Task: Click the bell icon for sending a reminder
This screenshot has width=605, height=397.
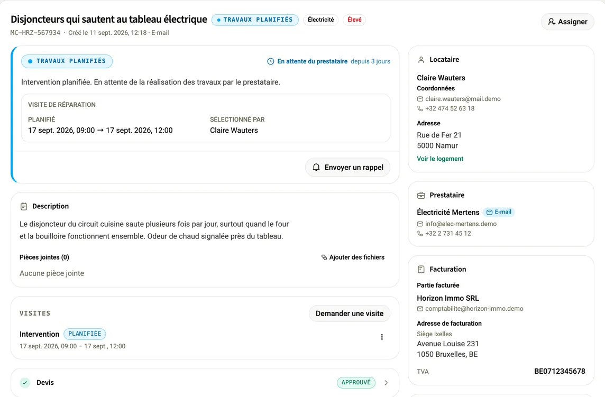Action: [x=316, y=168]
